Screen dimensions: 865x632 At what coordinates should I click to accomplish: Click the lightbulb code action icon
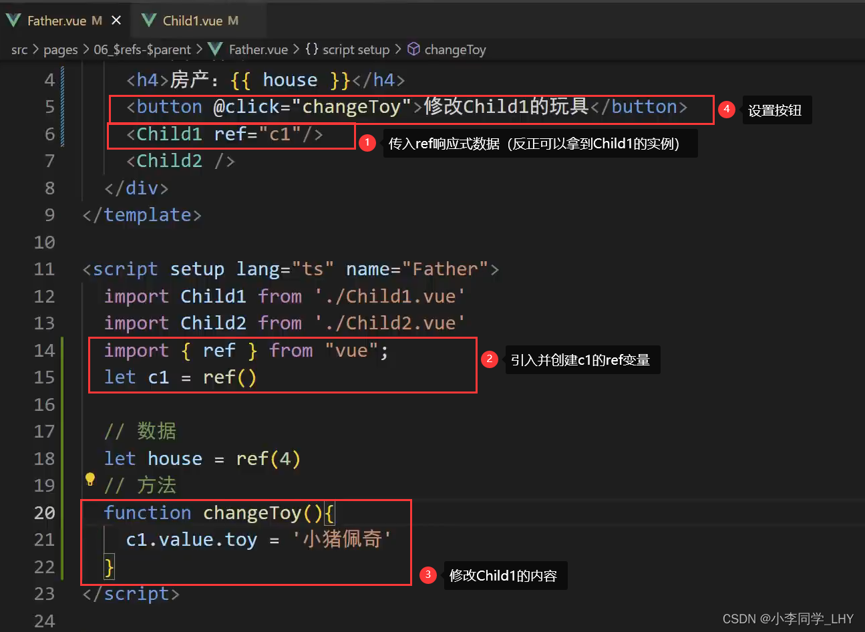click(90, 479)
